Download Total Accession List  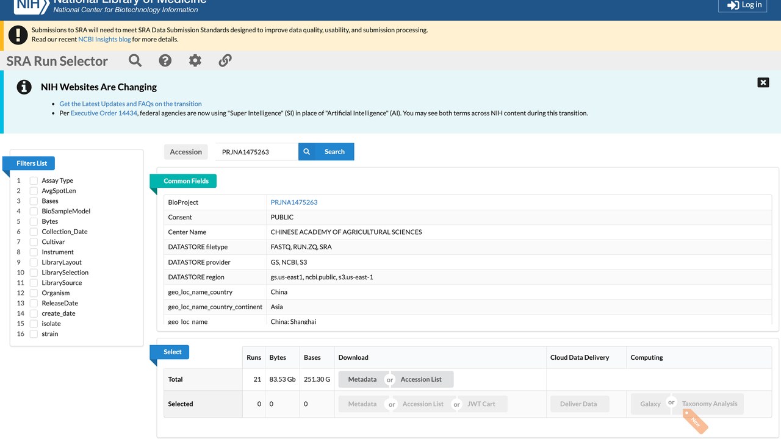pyautogui.click(x=421, y=379)
